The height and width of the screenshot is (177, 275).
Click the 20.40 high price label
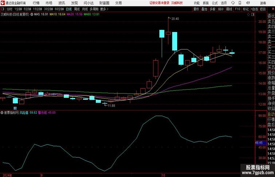[x=175, y=19]
